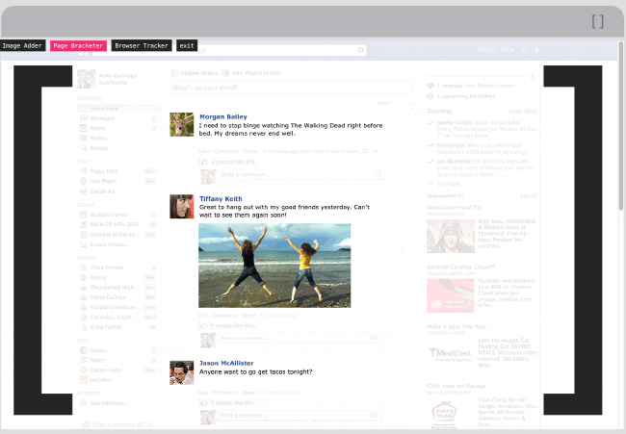Click the friend request heart icon
626x434 pixels.
click(430, 87)
